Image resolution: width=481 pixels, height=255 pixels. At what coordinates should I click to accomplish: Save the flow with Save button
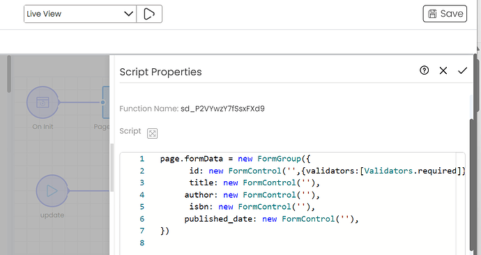tap(445, 14)
